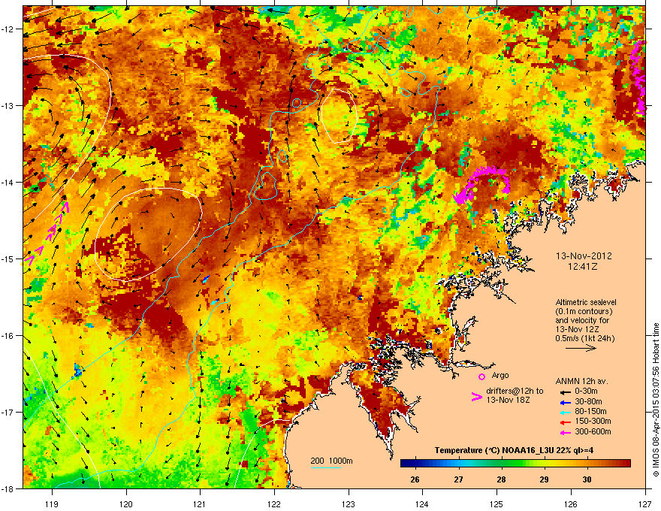Click the colorbar tick label 29

click(x=544, y=479)
